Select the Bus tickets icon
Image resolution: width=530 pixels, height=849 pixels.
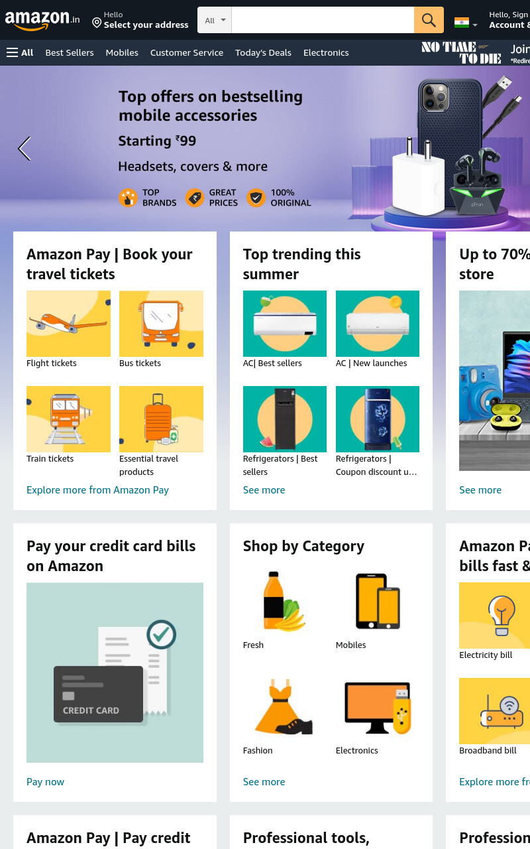click(x=161, y=324)
